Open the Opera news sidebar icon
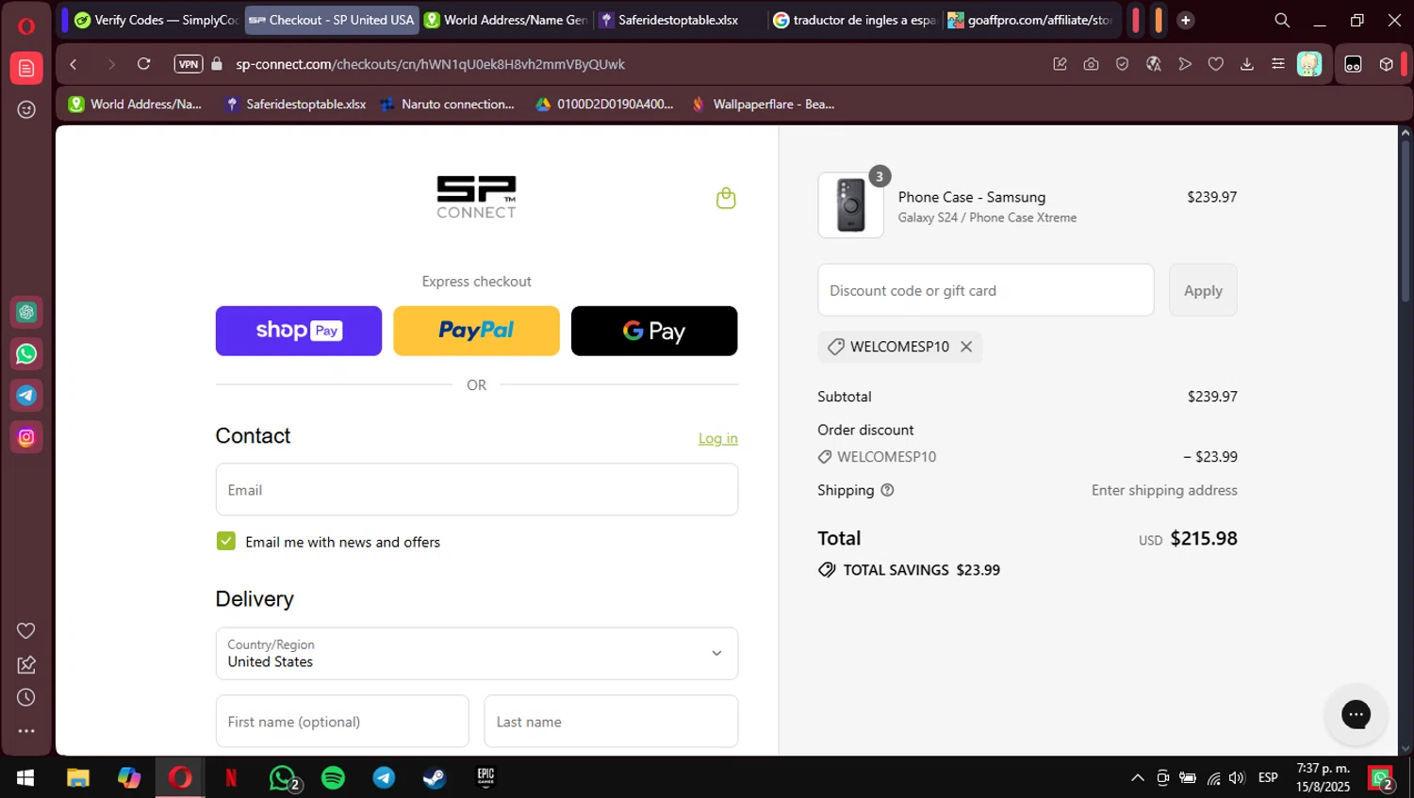 (x=26, y=68)
